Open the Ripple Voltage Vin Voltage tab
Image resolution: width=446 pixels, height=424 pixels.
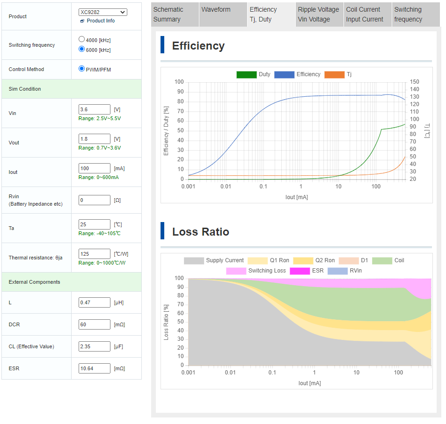point(319,14)
